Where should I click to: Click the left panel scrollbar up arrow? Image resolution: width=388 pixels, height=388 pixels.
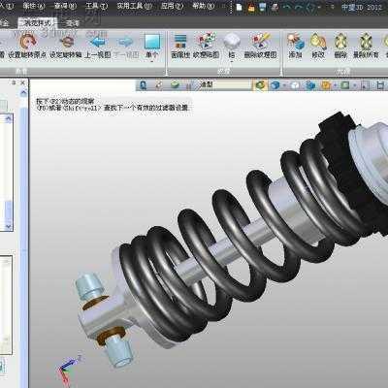click(23, 93)
